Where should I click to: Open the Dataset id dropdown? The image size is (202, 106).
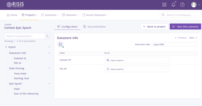tap(137, 60)
